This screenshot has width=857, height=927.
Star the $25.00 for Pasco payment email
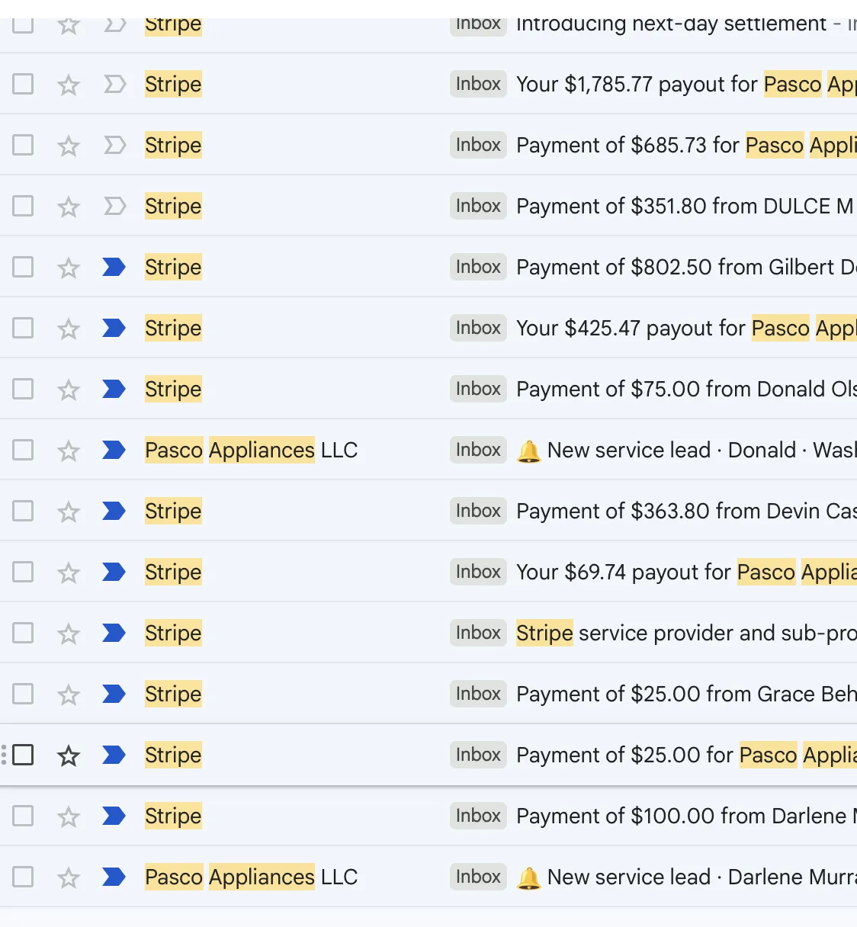[x=69, y=755]
